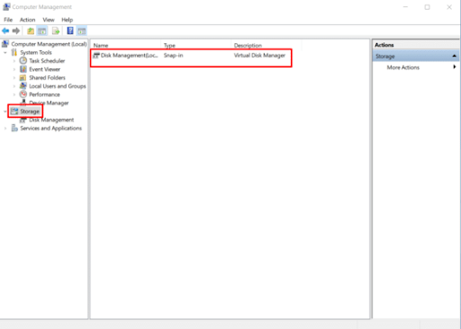Toggle the Show/Hide Action Pane icon

click(x=82, y=31)
